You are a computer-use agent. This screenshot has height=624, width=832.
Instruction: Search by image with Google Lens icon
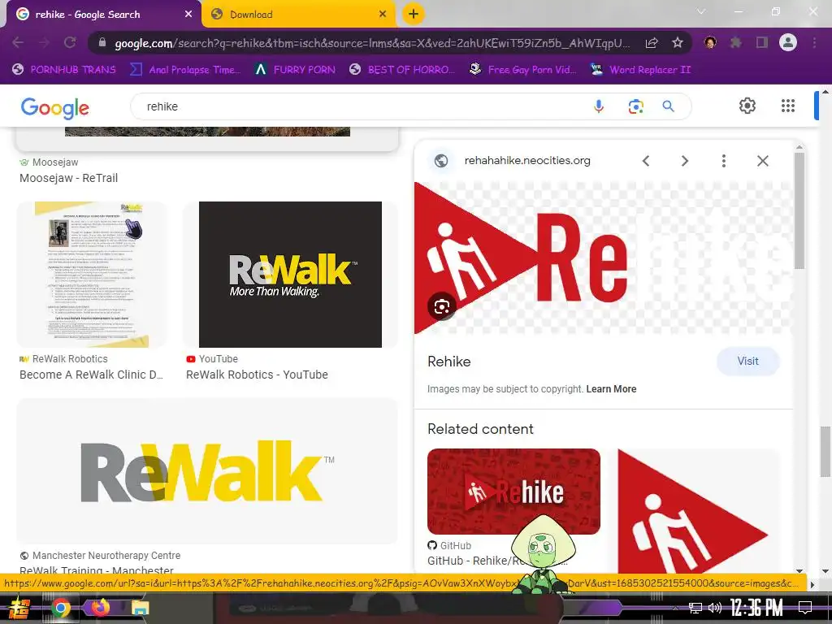click(635, 106)
